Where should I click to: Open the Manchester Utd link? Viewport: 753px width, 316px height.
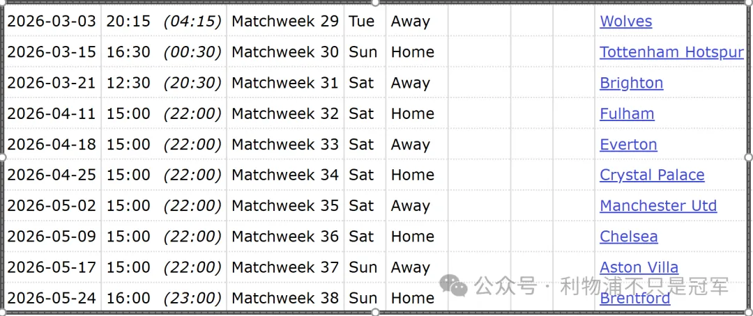coord(657,206)
